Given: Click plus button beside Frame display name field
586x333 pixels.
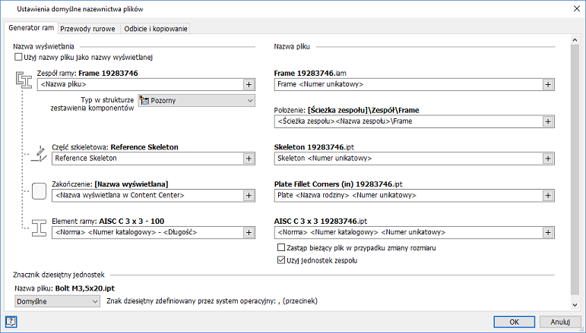Looking at the screenshot, I should click(248, 85).
